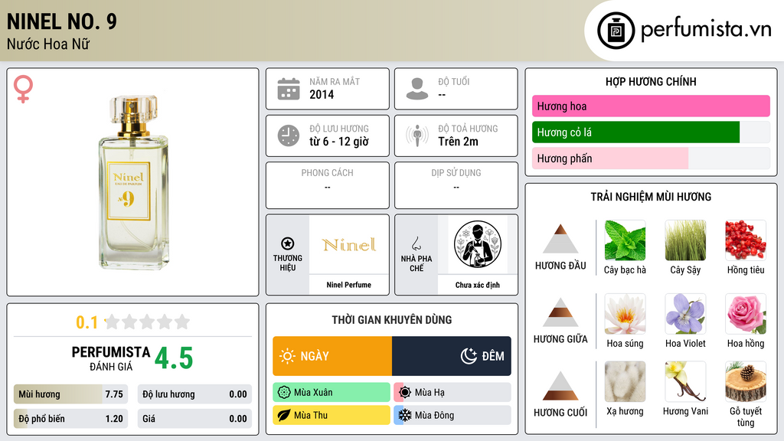Viewport: 784px width, 441px height.
Task: Click the Hương Vani vanilla image
Action: (x=685, y=382)
